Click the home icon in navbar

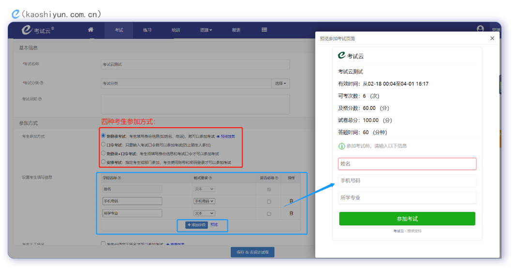pyautogui.click(x=91, y=30)
